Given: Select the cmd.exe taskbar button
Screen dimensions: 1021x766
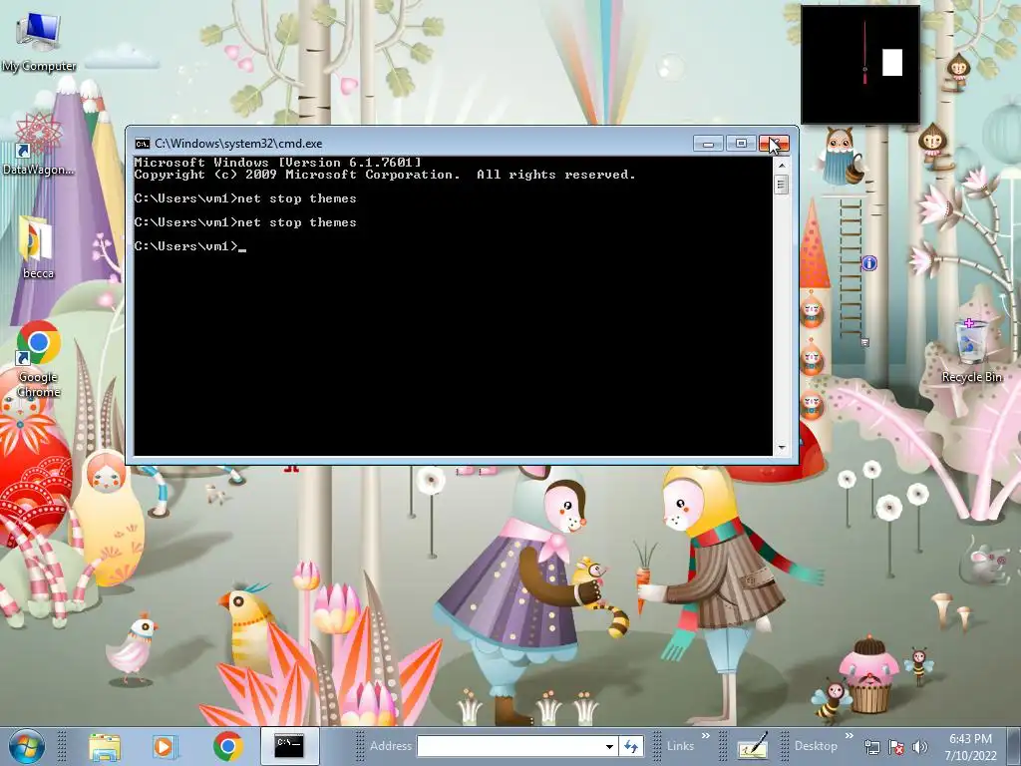Looking at the screenshot, I should click(x=289, y=746).
